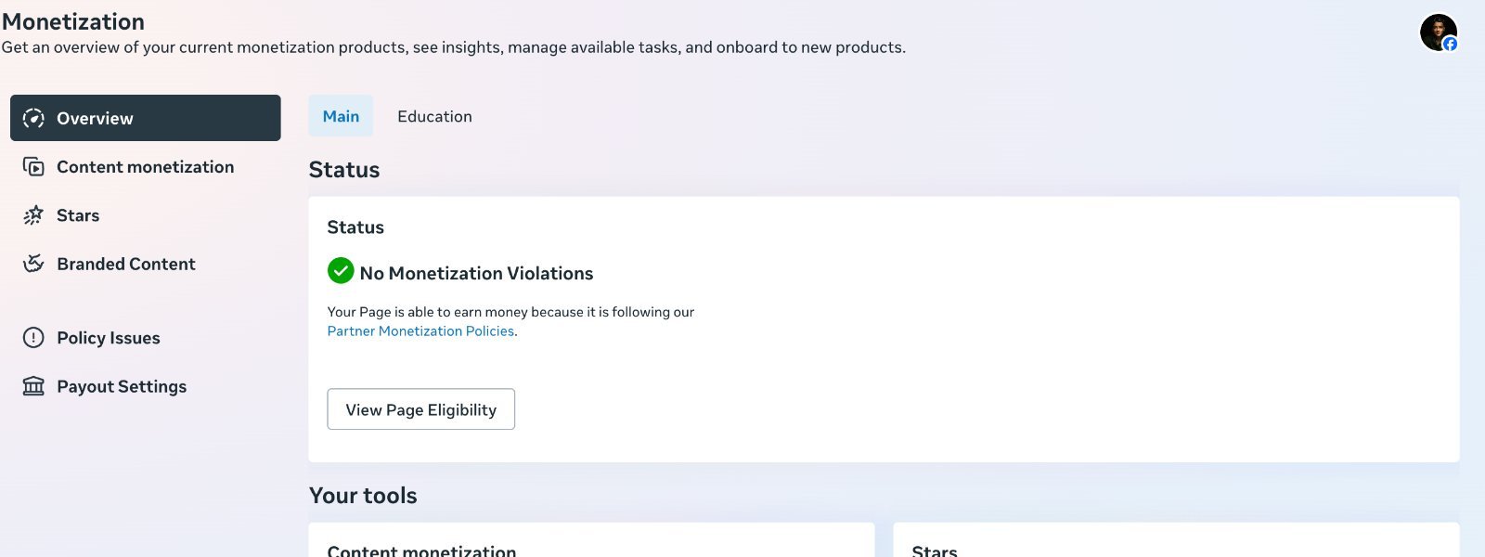Follow the Partner Monetization Policies link

[x=420, y=331]
